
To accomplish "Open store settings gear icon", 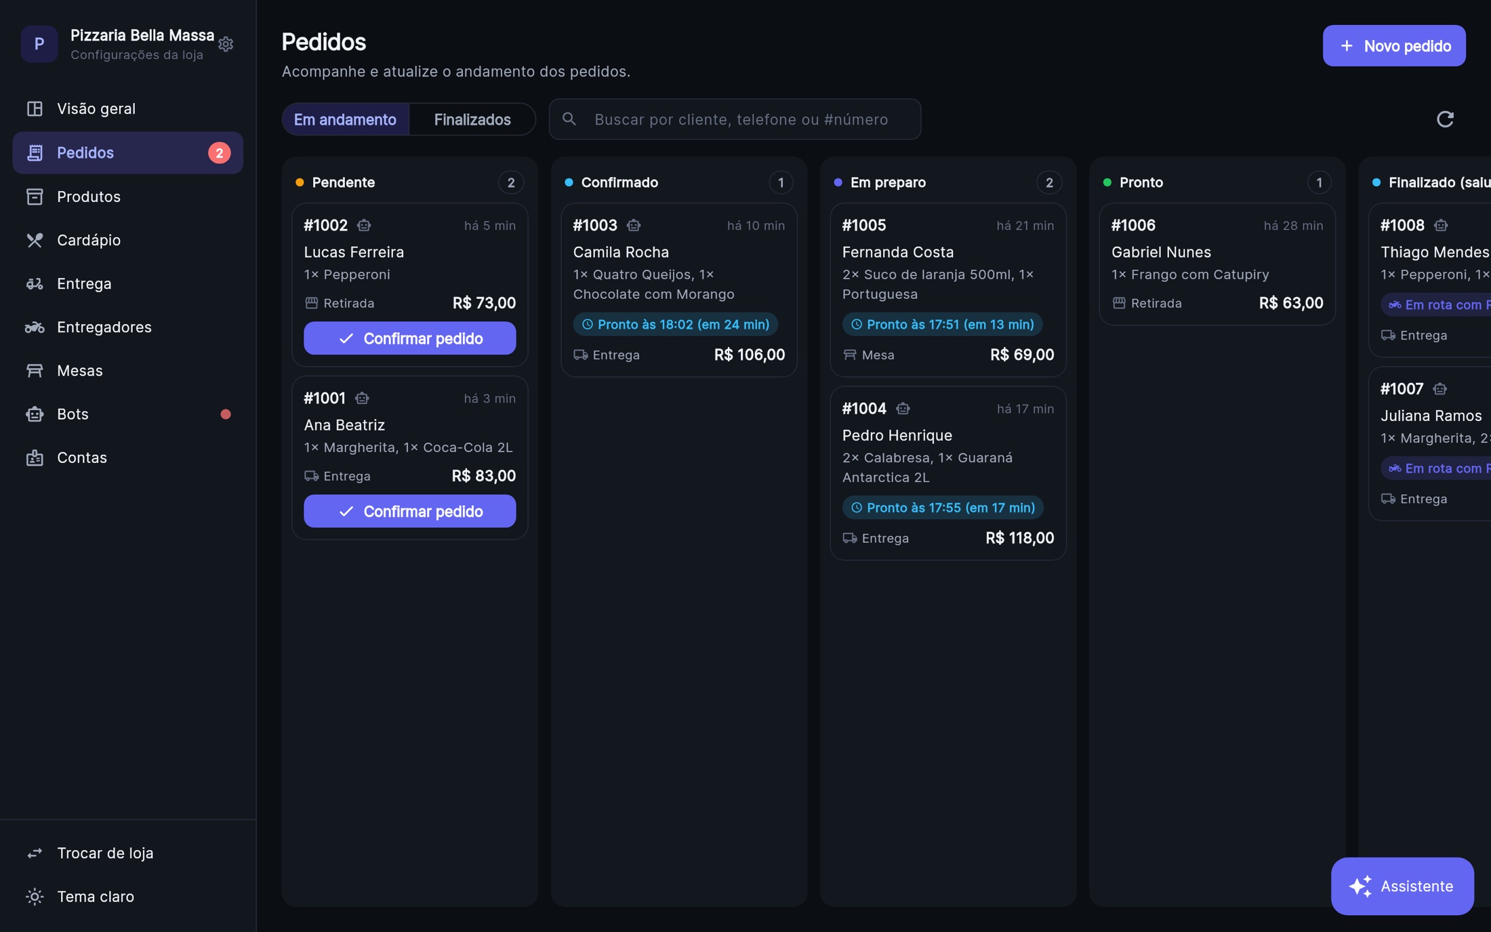I will pyautogui.click(x=226, y=44).
